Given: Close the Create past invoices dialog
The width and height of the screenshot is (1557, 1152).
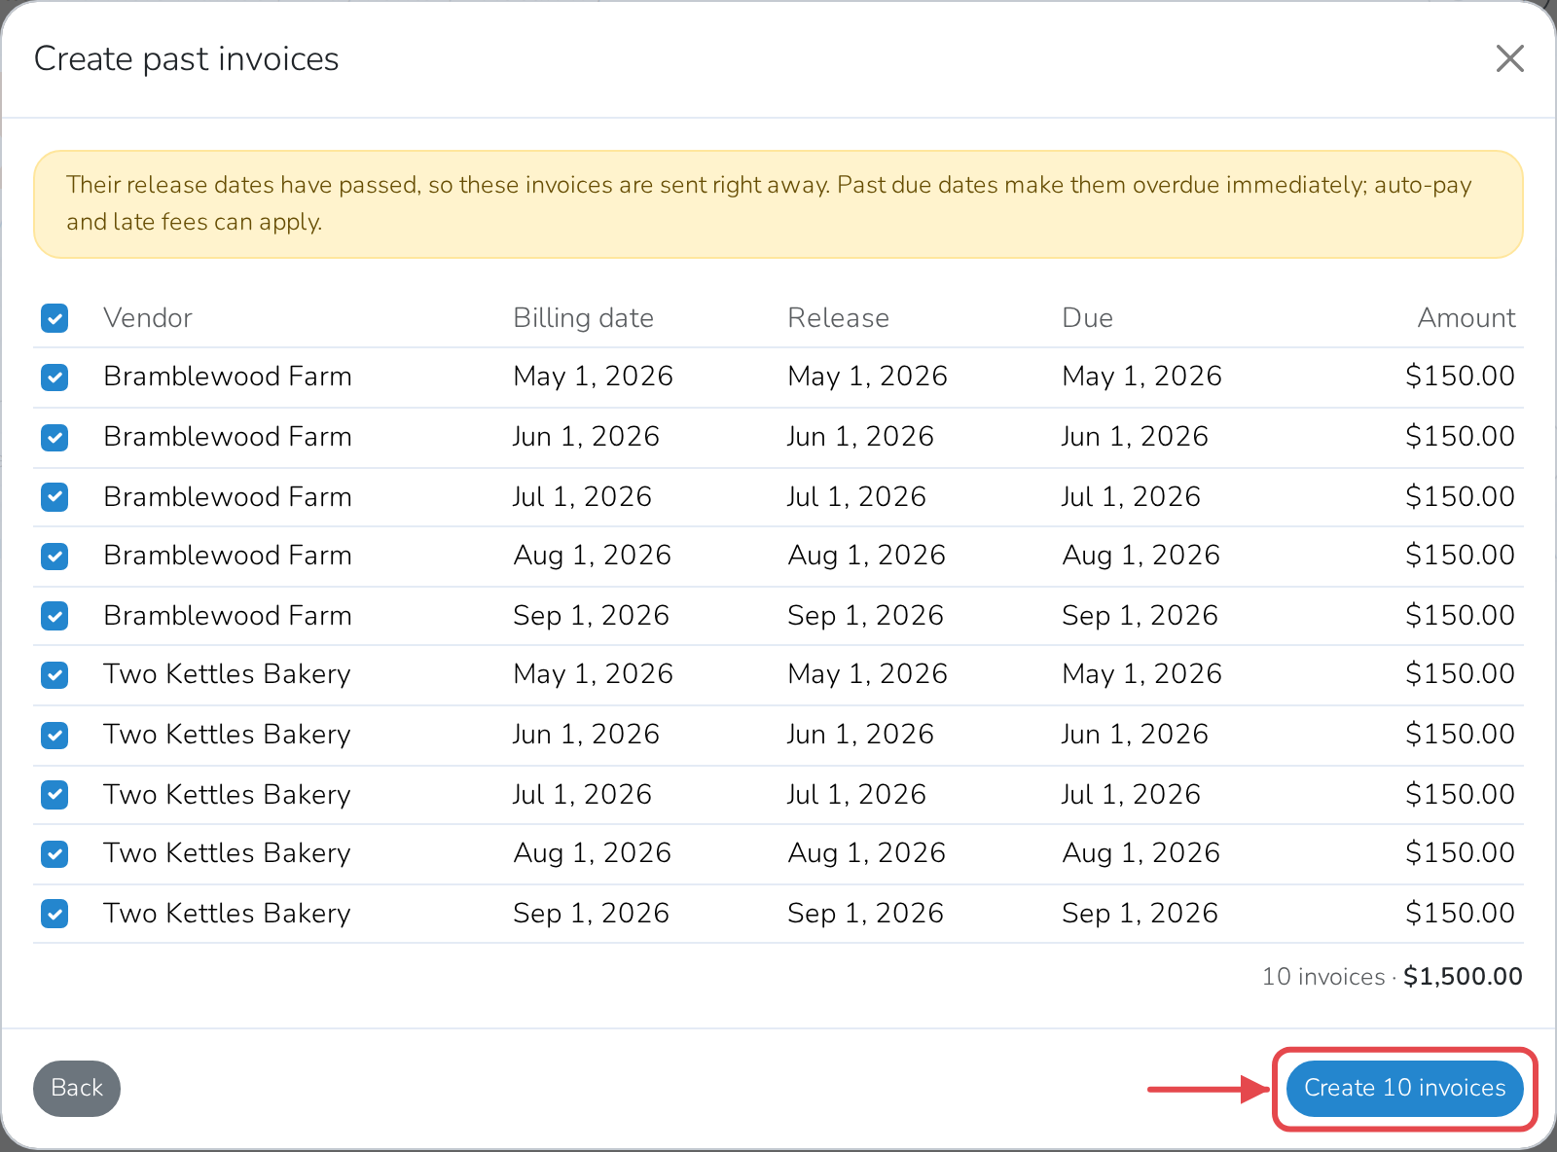Looking at the screenshot, I should coord(1509,58).
